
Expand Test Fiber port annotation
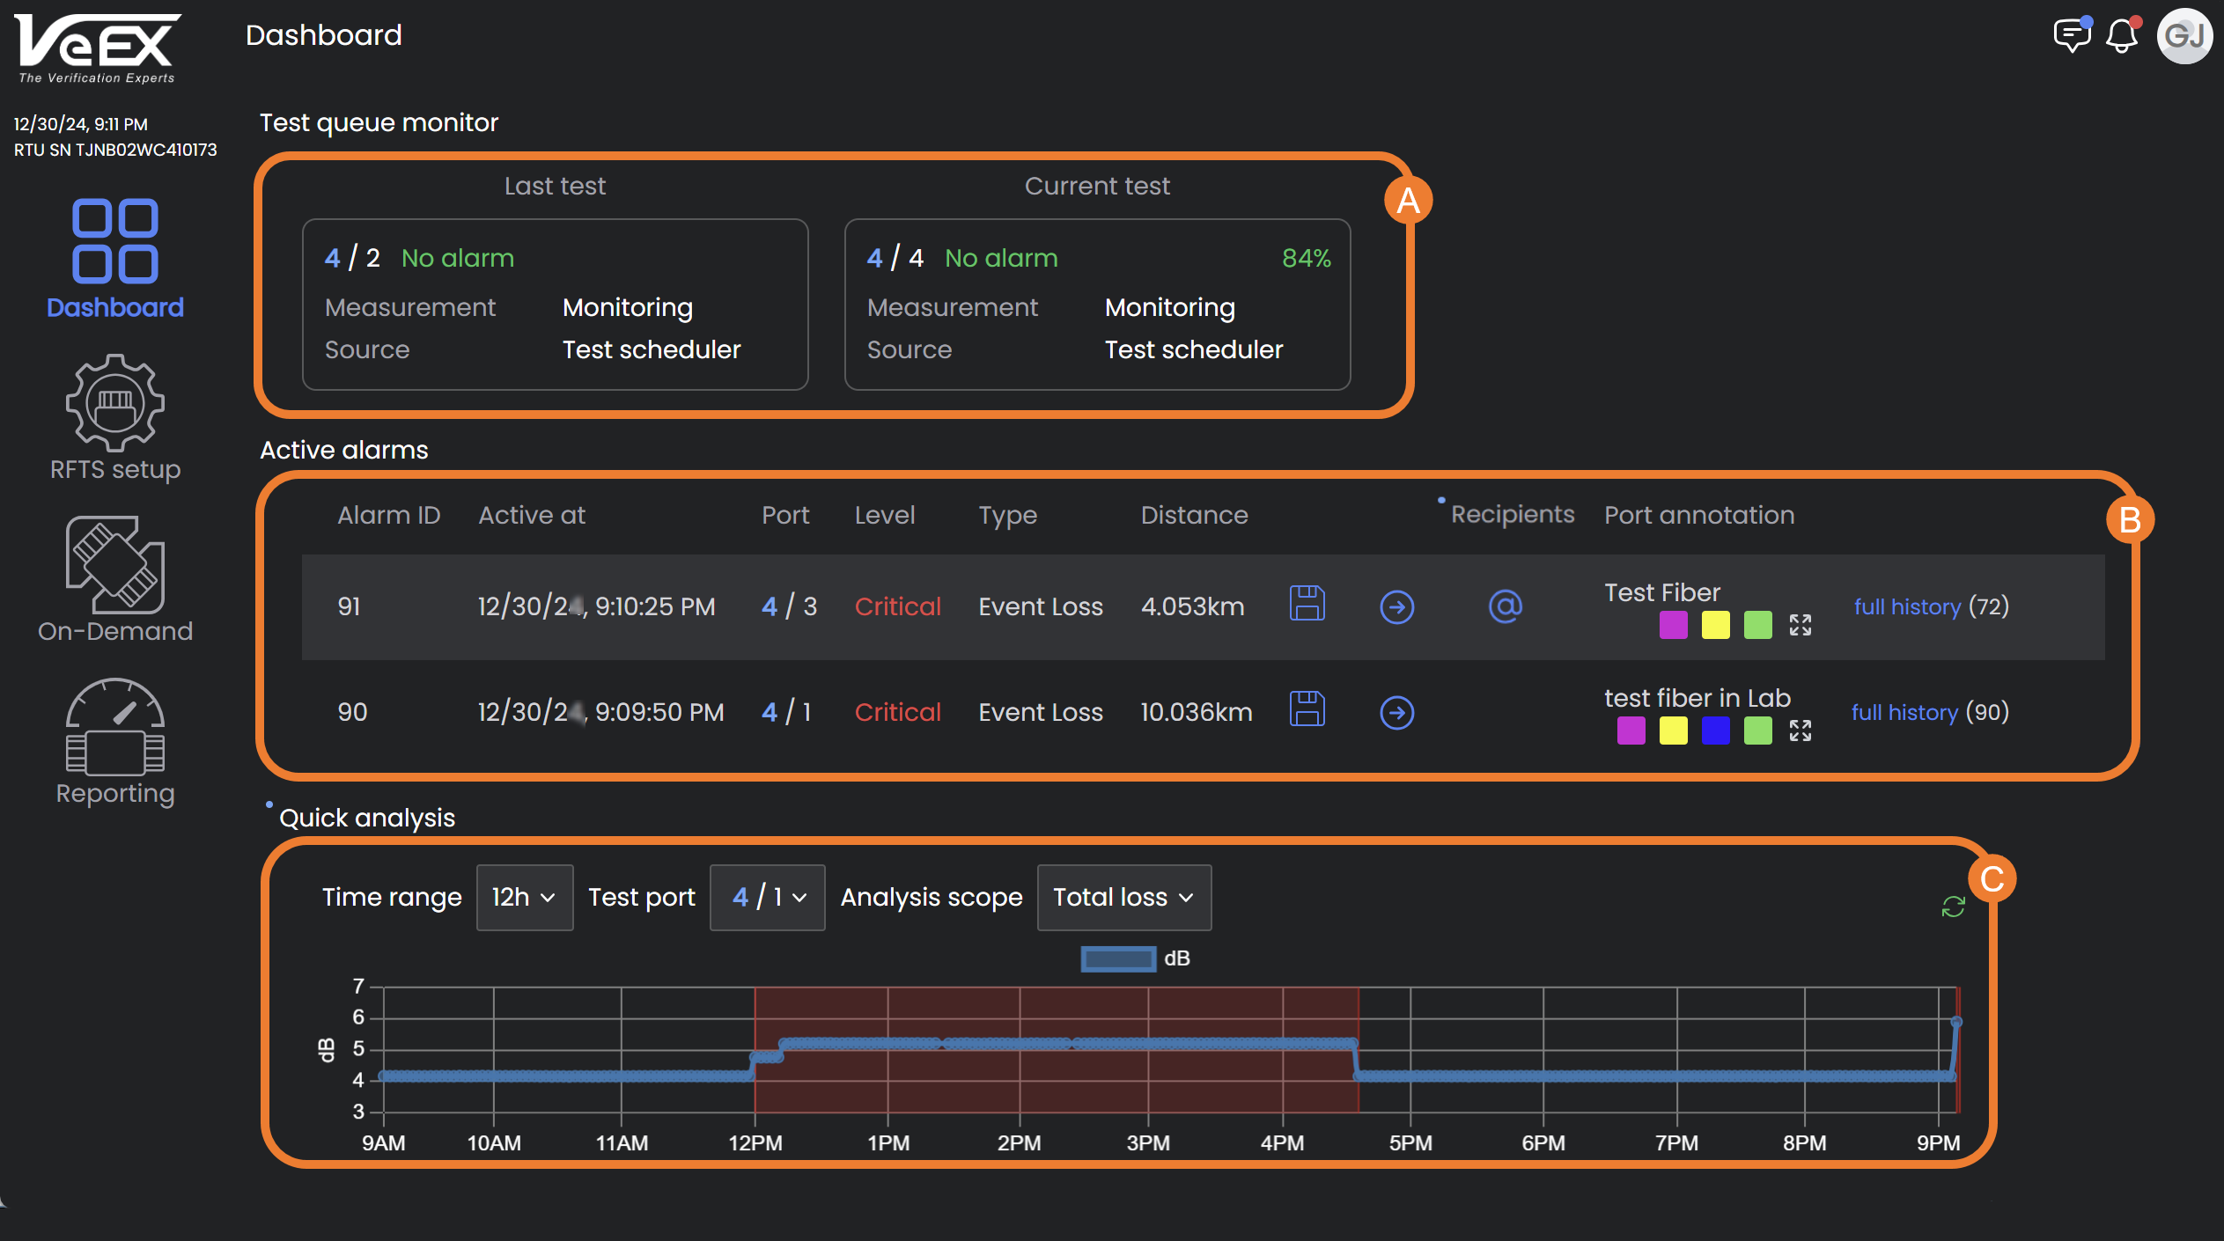pyautogui.click(x=1800, y=625)
